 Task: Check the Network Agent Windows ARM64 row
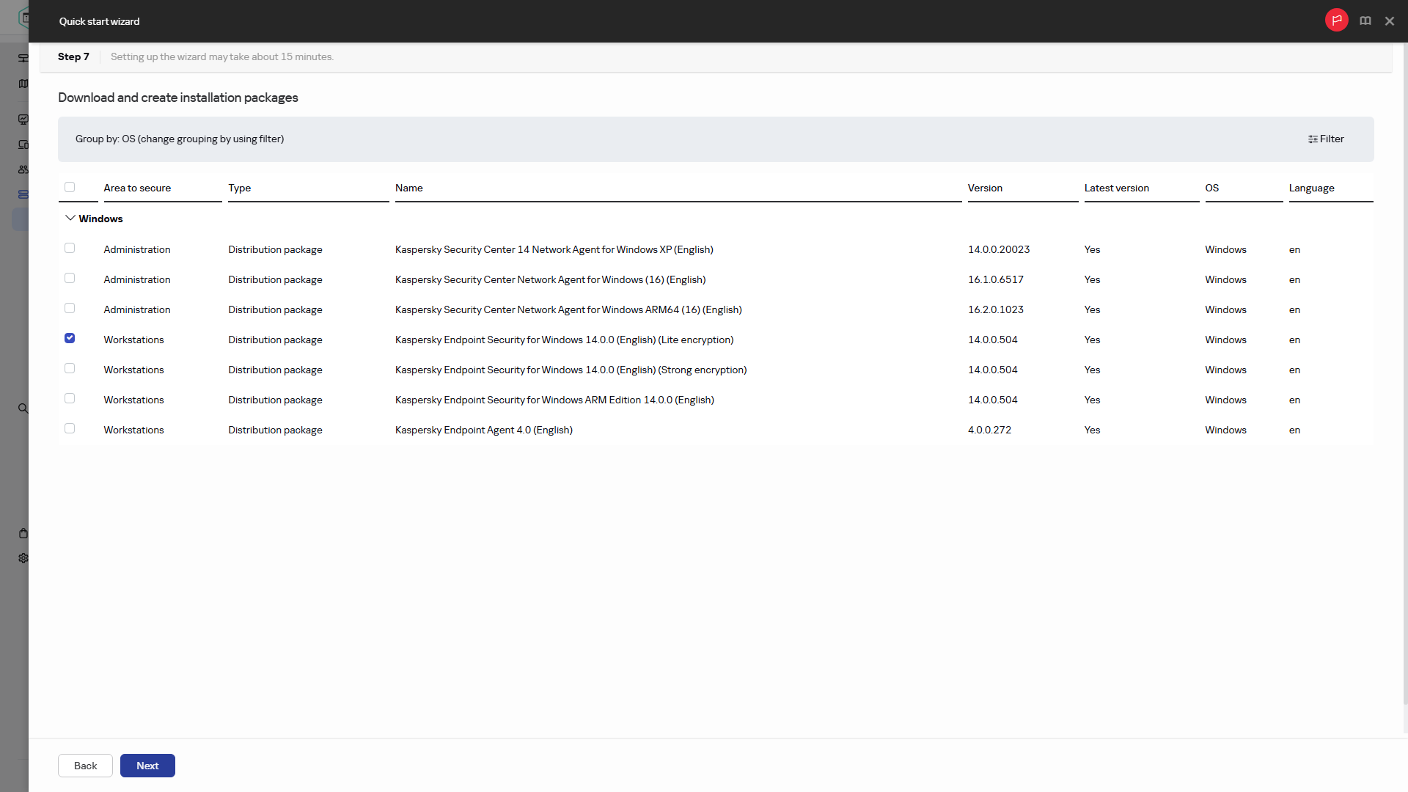click(x=70, y=308)
